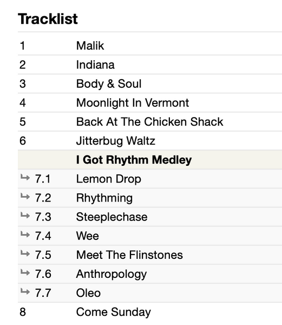Click the Meet The Flinstones title
The width and height of the screenshot is (282, 325).
pos(129,255)
